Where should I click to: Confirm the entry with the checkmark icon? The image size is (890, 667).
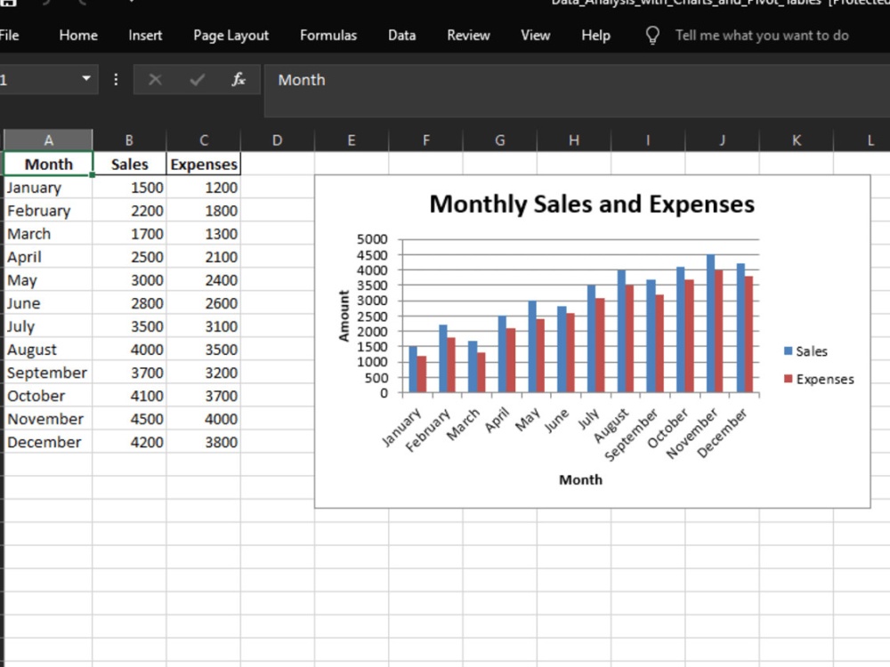[x=197, y=80]
